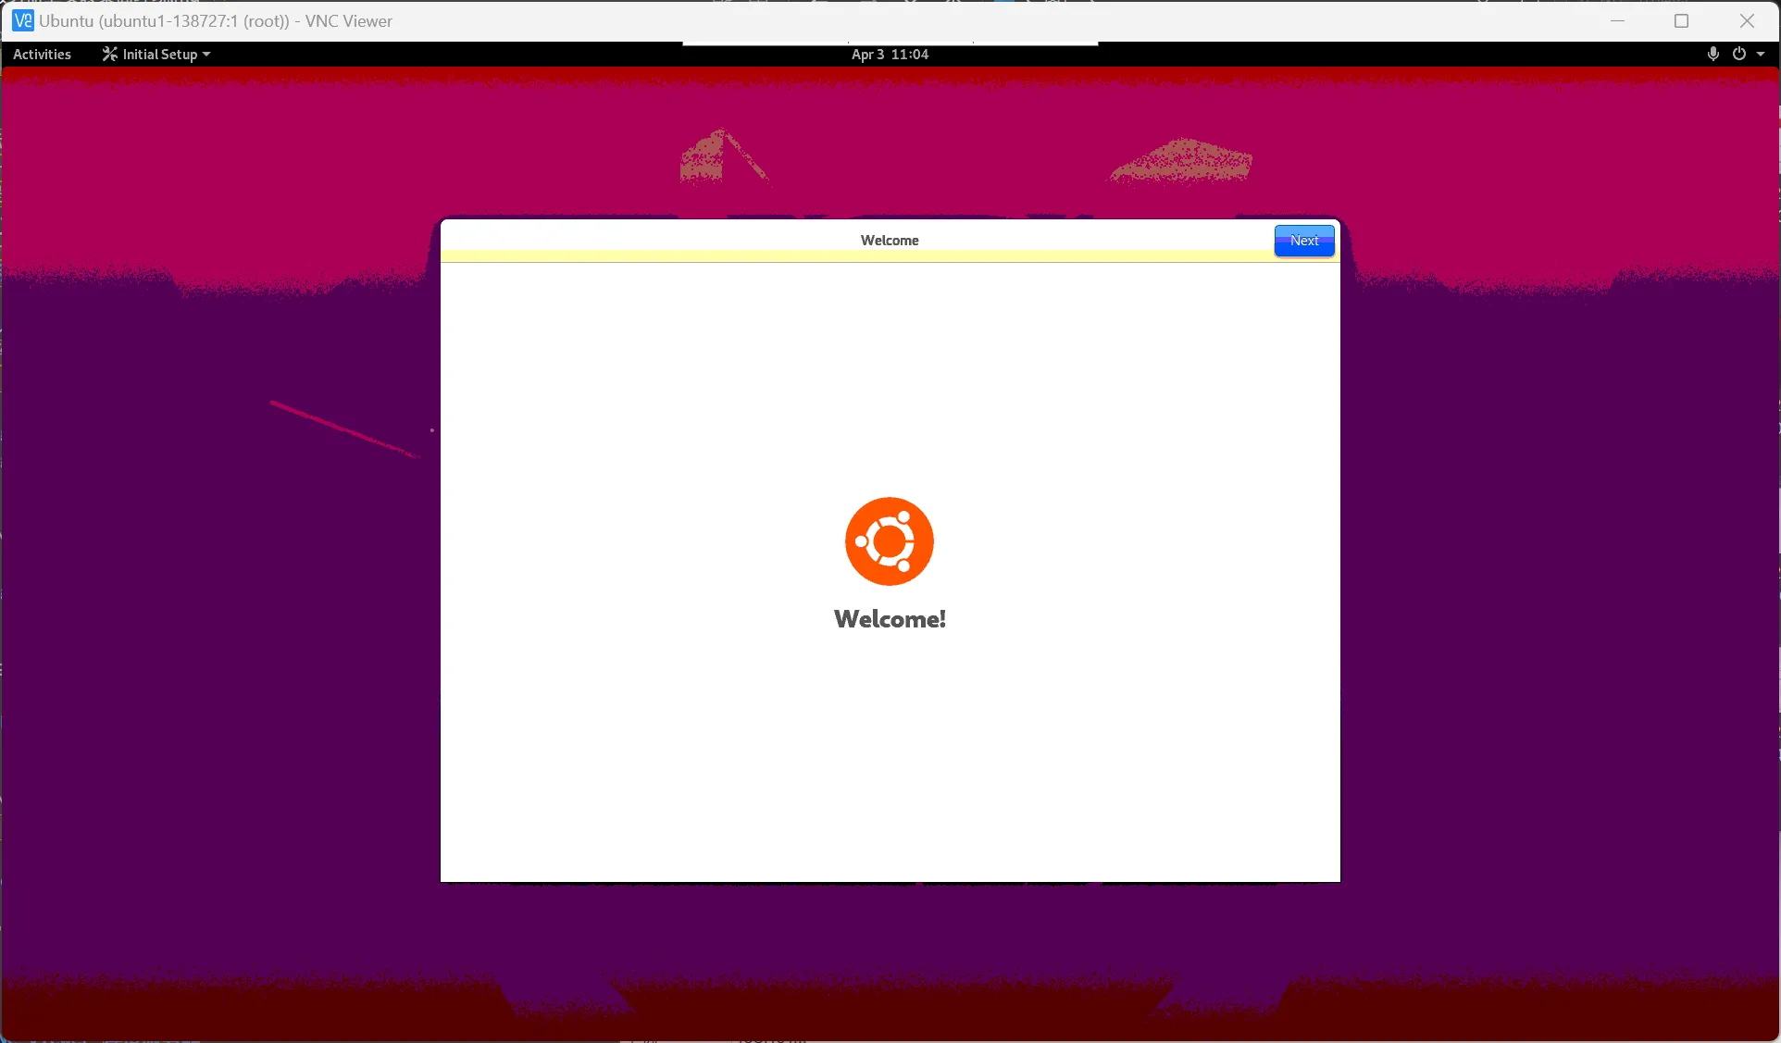Open the power icon system menu
This screenshot has width=1781, height=1043.
(x=1739, y=54)
